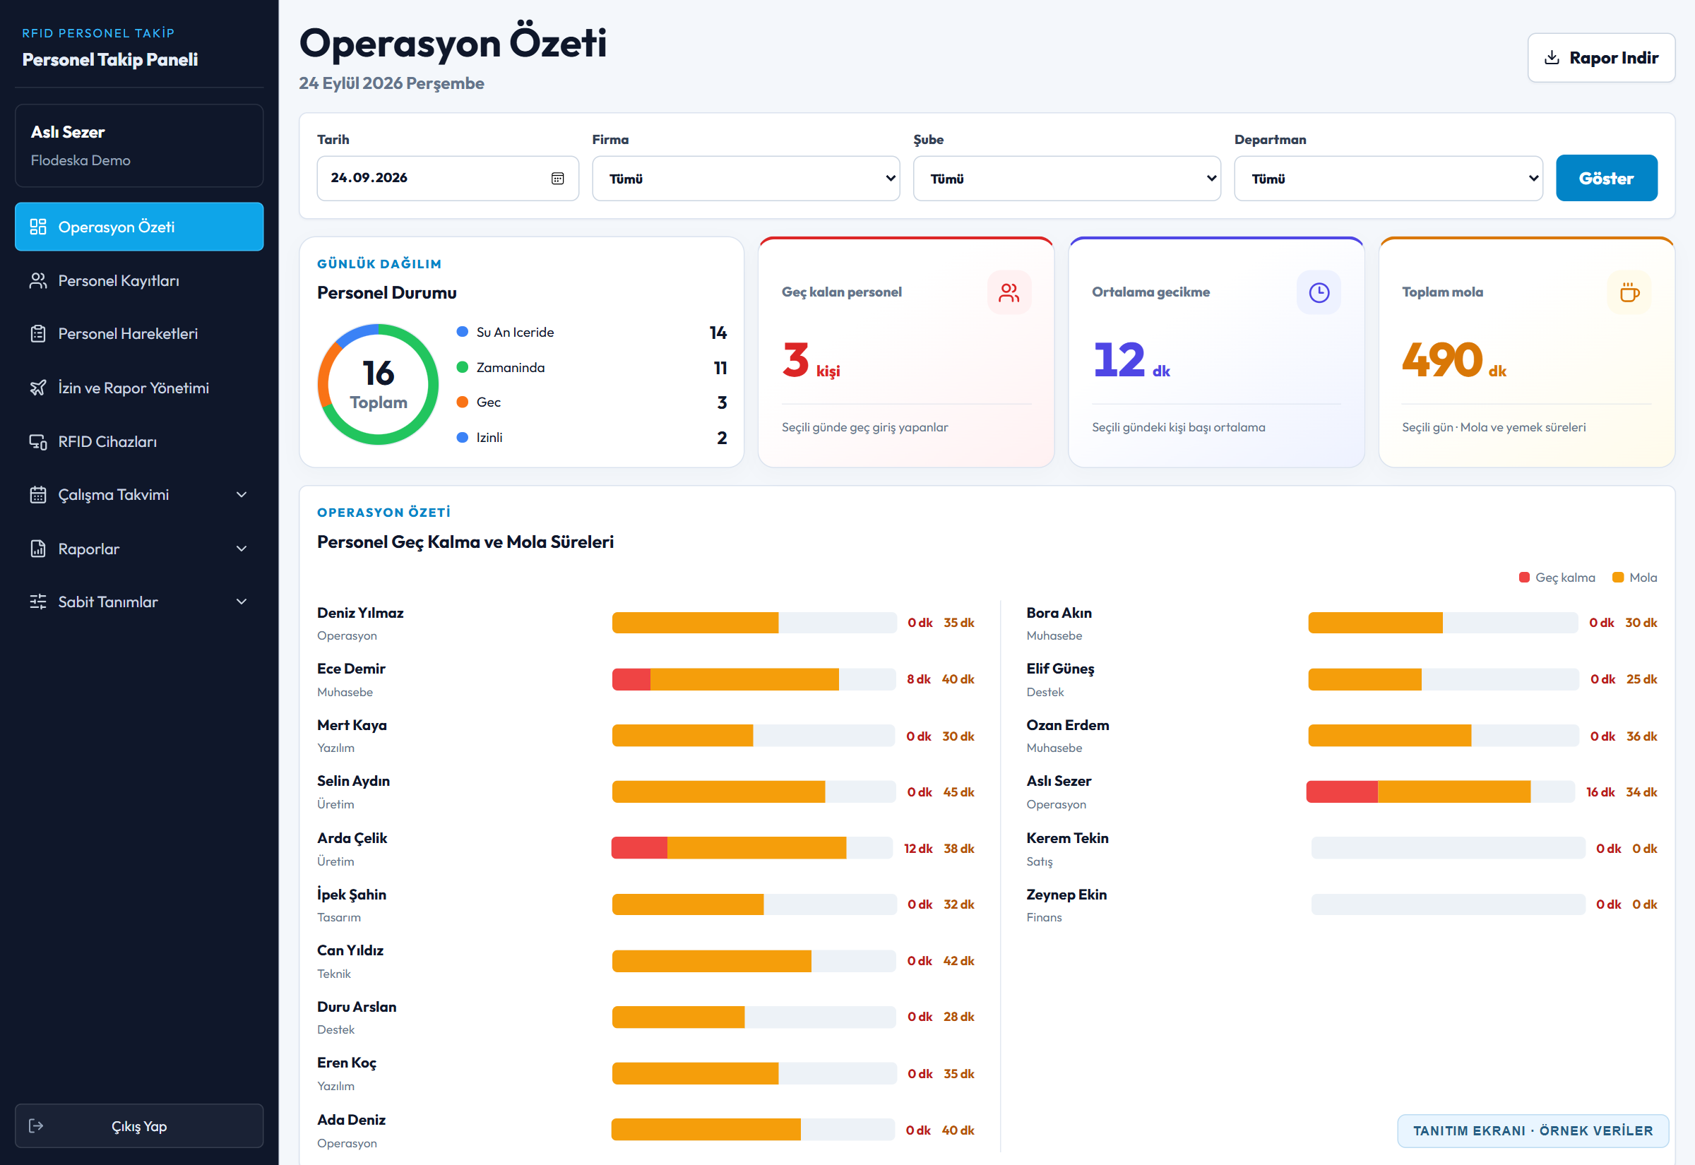The width and height of the screenshot is (1695, 1165).
Task: Open Personel Hareketleri menu item
Action: tap(138, 333)
